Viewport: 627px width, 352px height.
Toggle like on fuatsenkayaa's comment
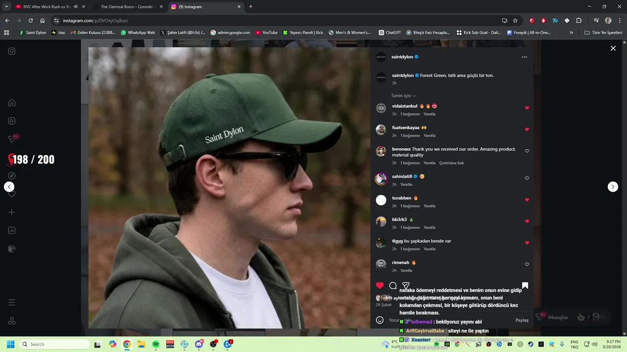pos(527,129)
